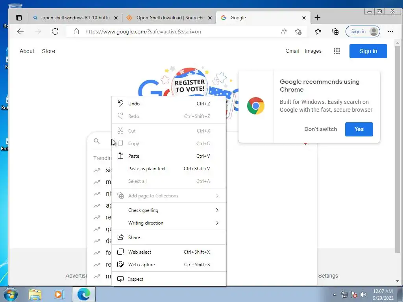Go back with the back arrow
The width and height of the screenshot is (403, 302).
pyautogui.click(x=20, y=31)
